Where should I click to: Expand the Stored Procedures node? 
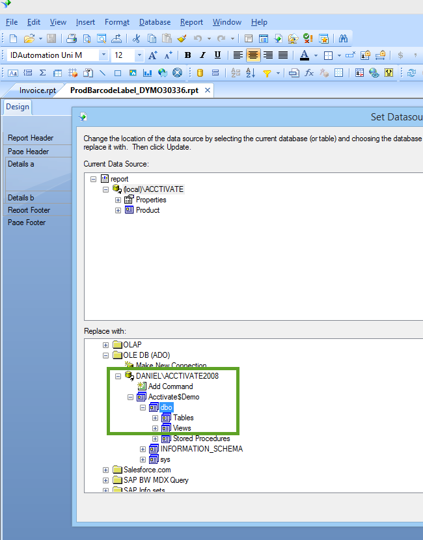[155, 439]
